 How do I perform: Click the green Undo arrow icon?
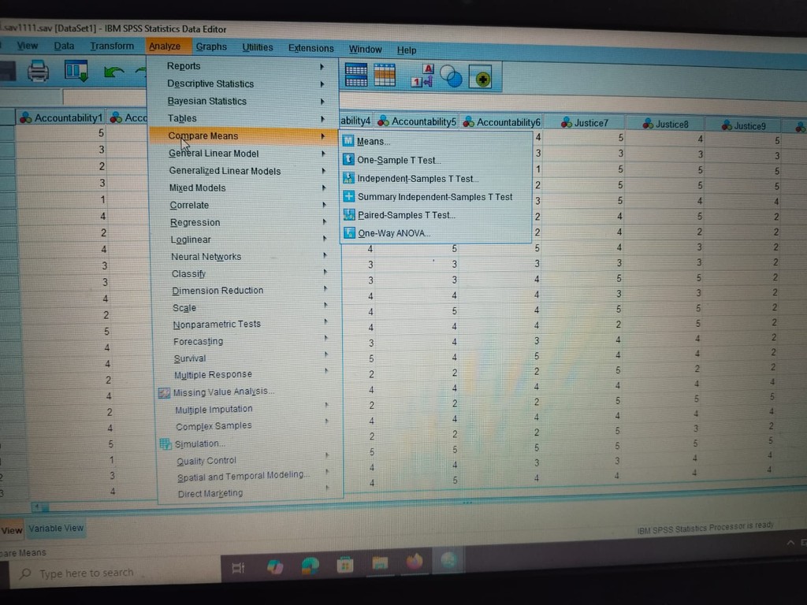pyautogui.click(x=113, y=72)
